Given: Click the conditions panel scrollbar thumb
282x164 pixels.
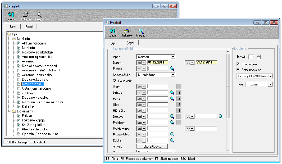Looking at the screenshot, I should click(228, 86).
